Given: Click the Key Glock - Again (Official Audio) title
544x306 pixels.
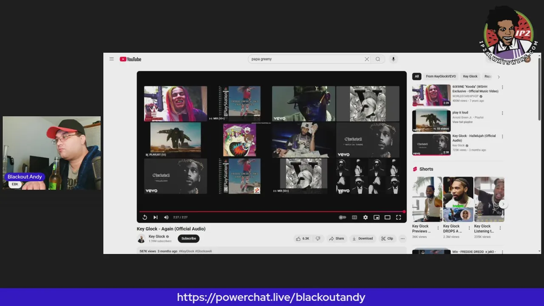Looking at the screenshot, I should point(171,229).
